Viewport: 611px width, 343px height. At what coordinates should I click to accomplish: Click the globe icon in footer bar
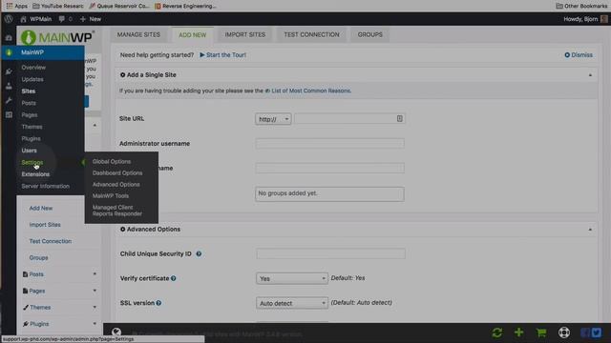coord(116,333)
